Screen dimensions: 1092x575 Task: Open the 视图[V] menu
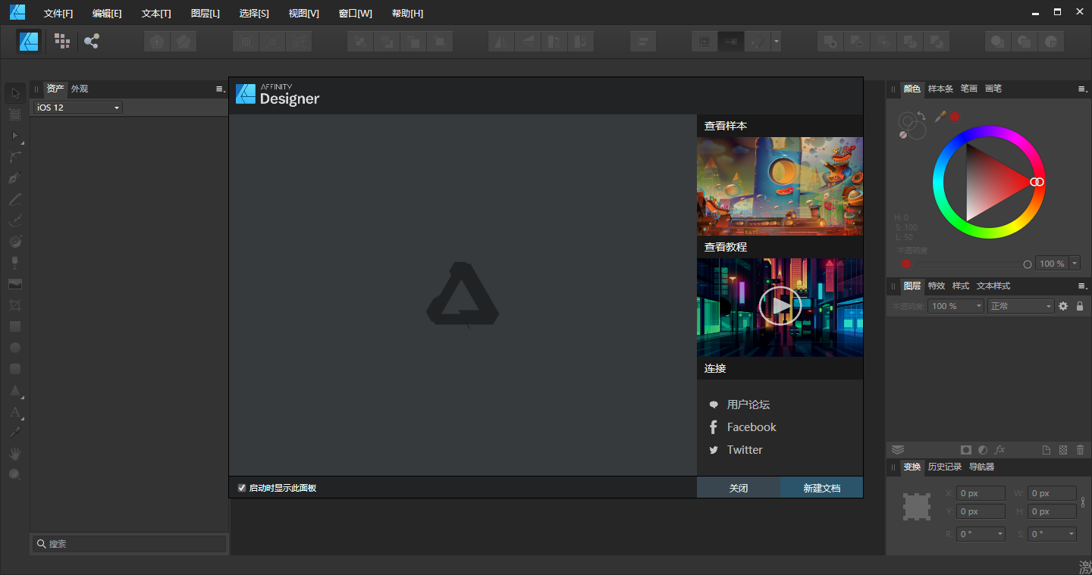click(x=304, y=14)
